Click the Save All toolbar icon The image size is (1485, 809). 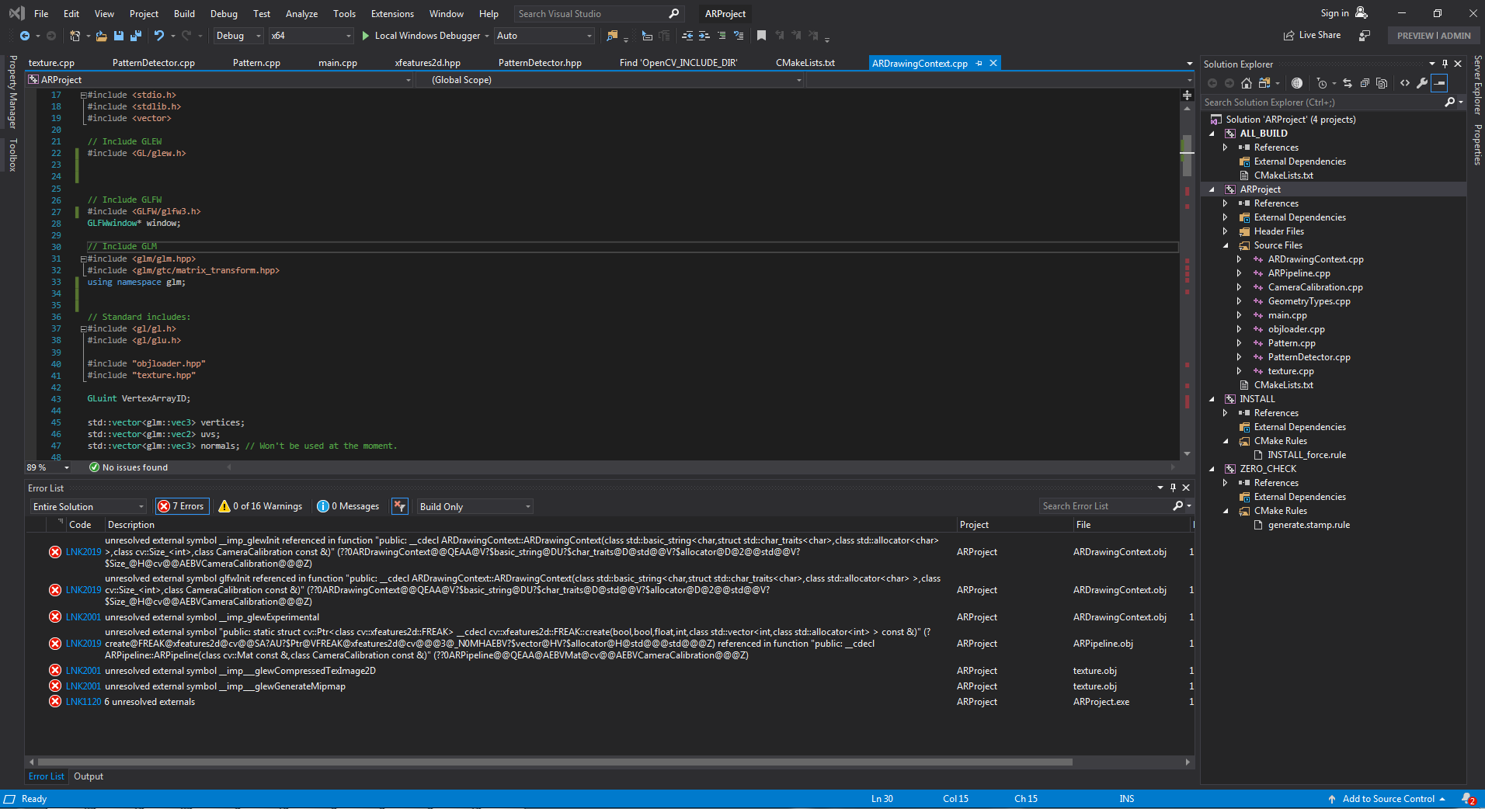coord(135,36)
